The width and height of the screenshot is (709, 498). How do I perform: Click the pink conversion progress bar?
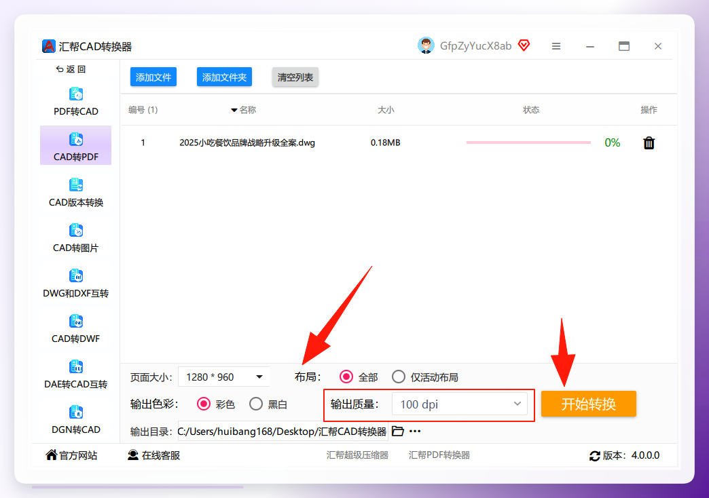pos(528,142)
